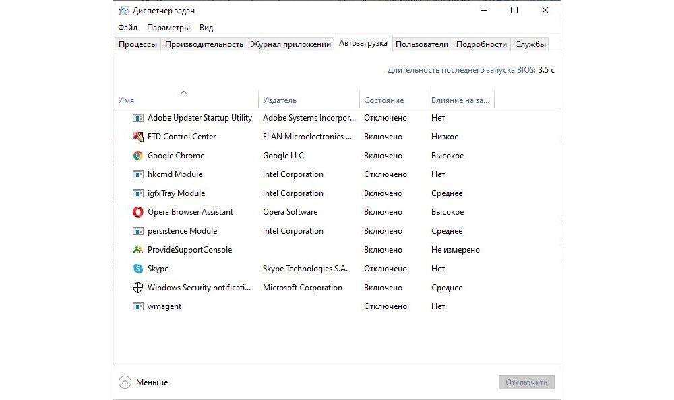Click the Низкое impact value
This screenshot has height=400, width=674.
[x=445, y=137]
